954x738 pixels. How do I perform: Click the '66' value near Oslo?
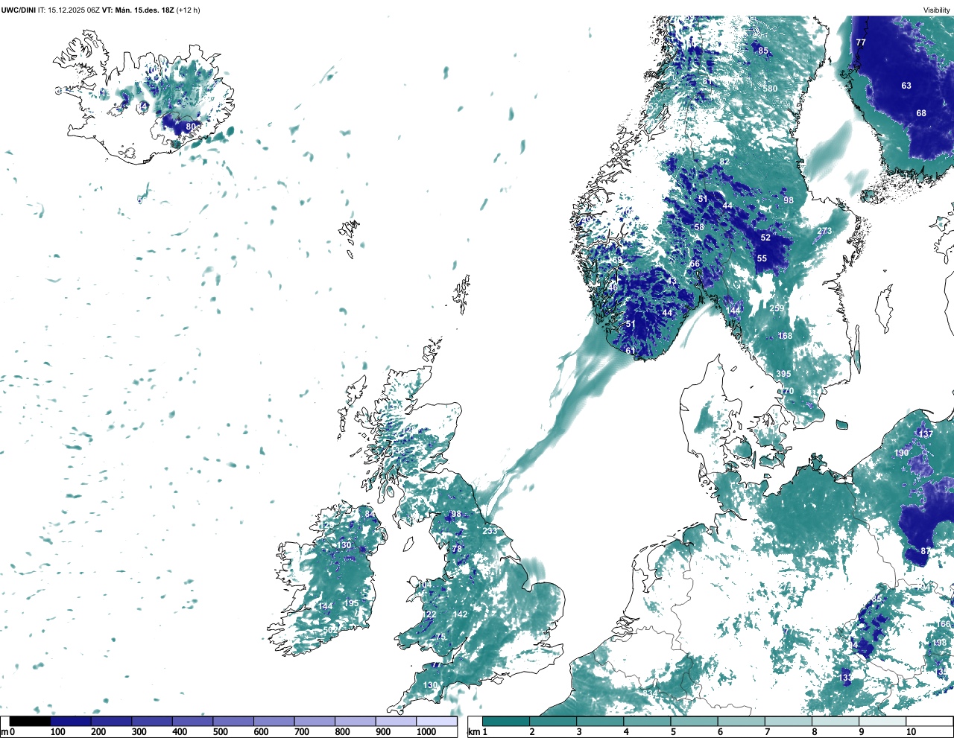[695, 264]
